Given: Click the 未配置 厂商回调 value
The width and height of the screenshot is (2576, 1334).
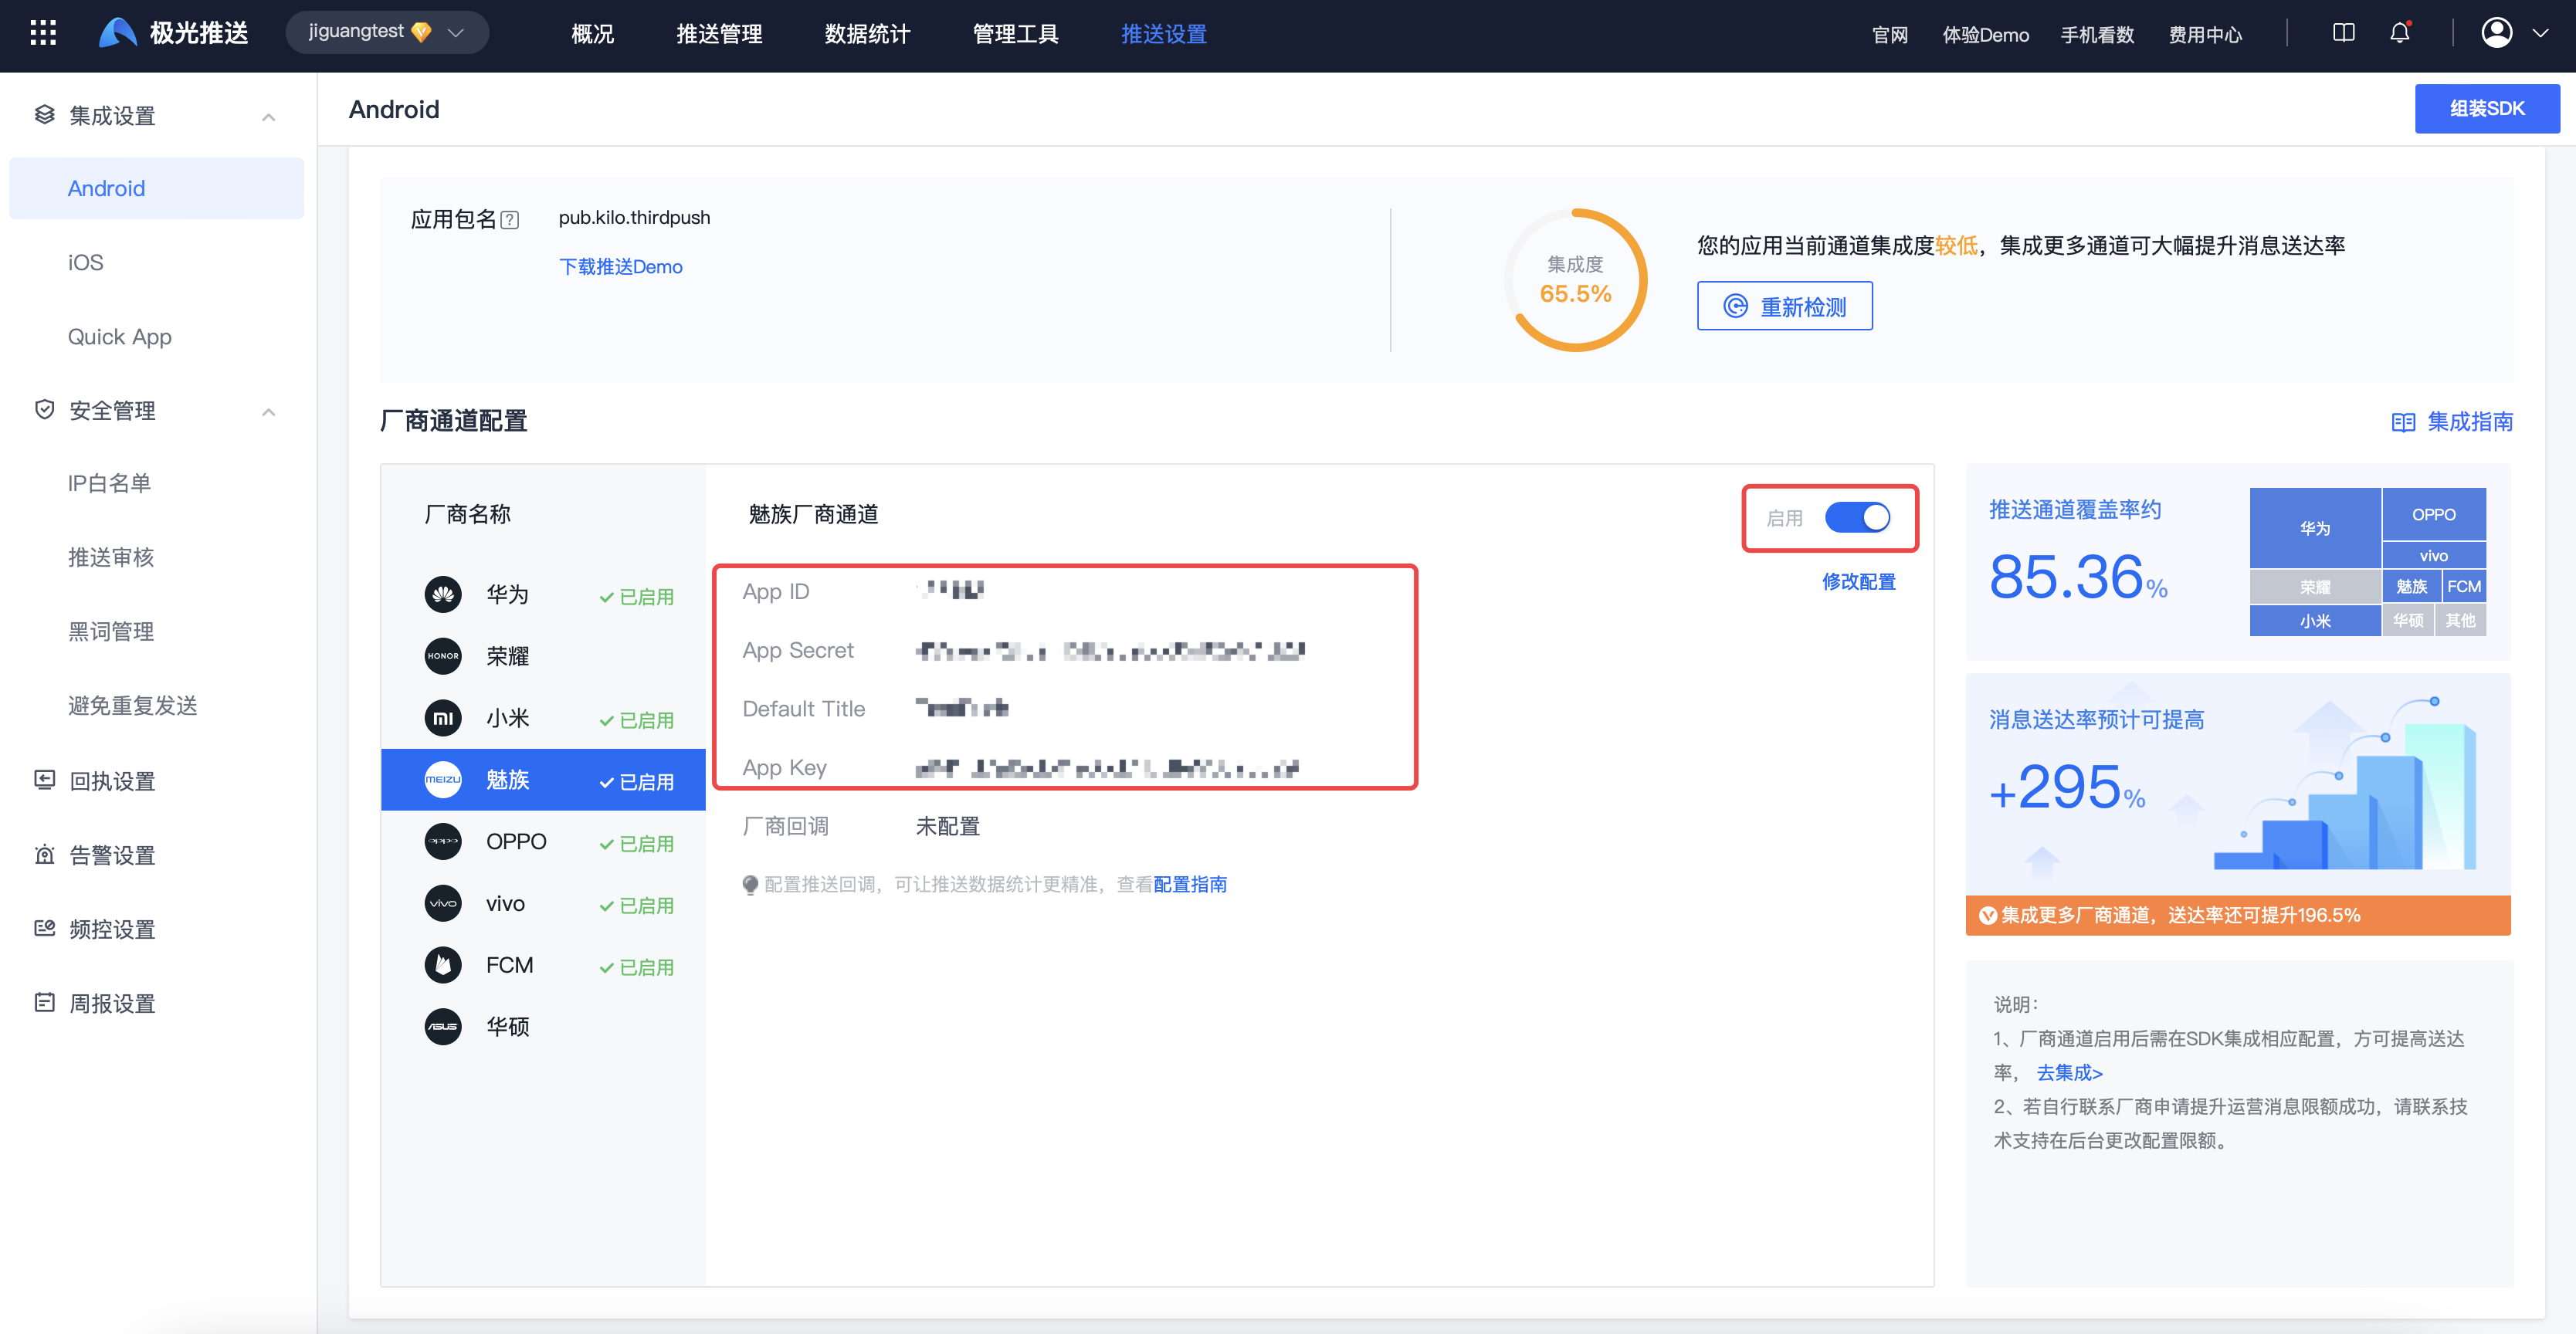Looking at the screenshot, I should (x=947, y=826).
